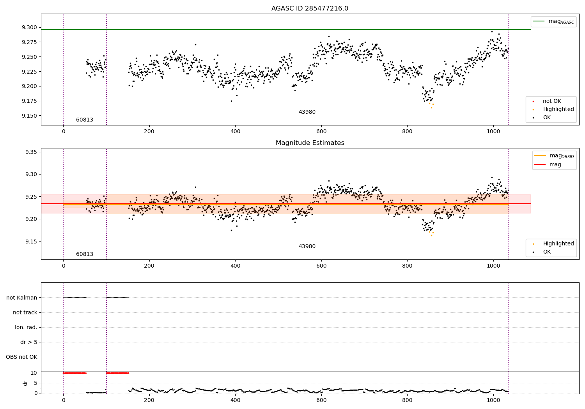The width and height of the screenshot is (585, 409).
Task: Click the "43980" annotation in Magnitude Estimates plot
Action: tap(307, 247)
